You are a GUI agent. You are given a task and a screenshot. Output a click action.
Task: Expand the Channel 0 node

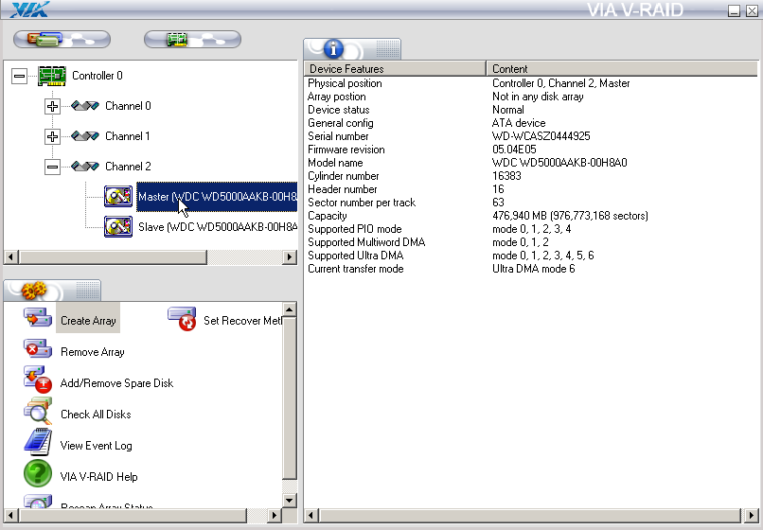tap(52, 106)
